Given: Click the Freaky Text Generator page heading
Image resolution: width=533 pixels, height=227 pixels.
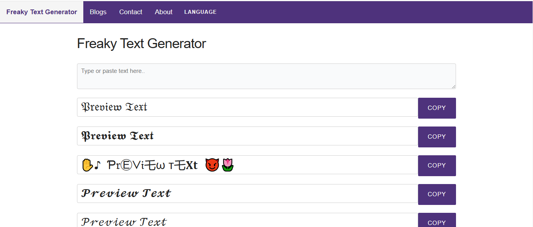Looking at the screenshot, I should click(141, 43).
